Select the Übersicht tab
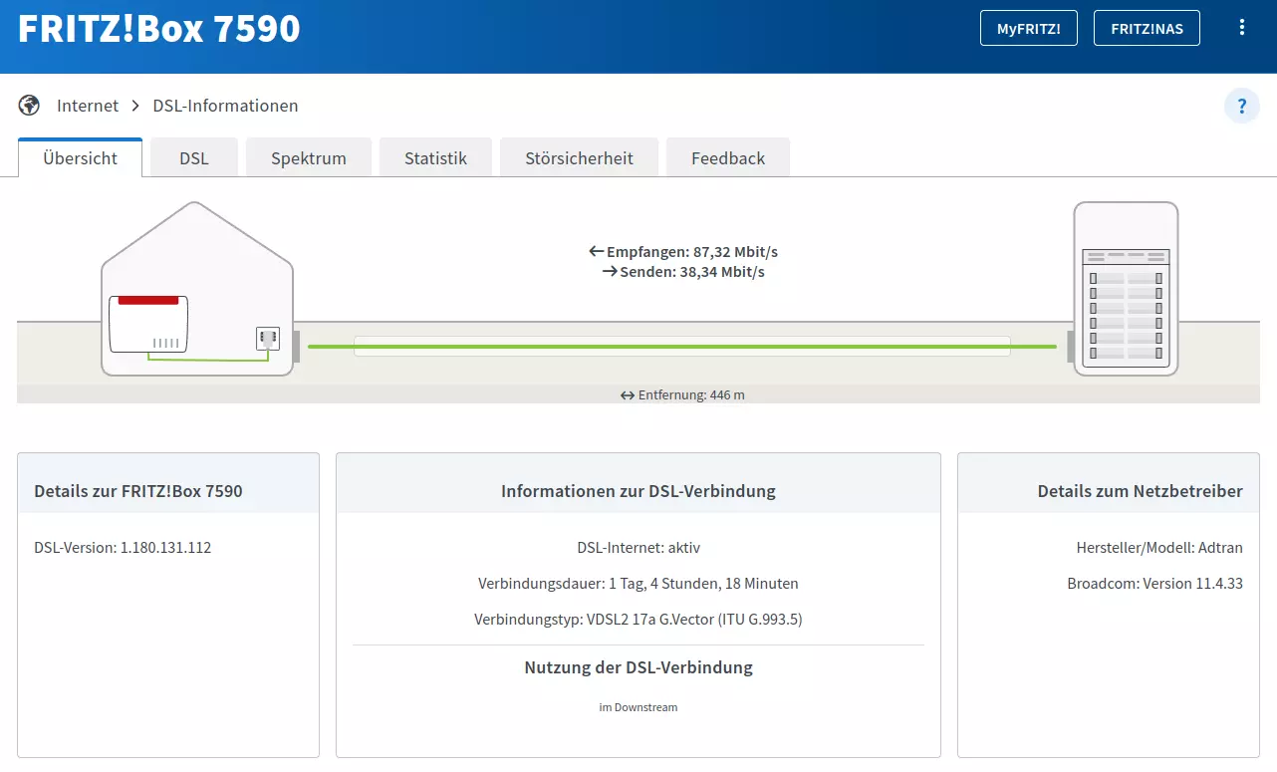 pyautogui.click(x=81, y=158)
